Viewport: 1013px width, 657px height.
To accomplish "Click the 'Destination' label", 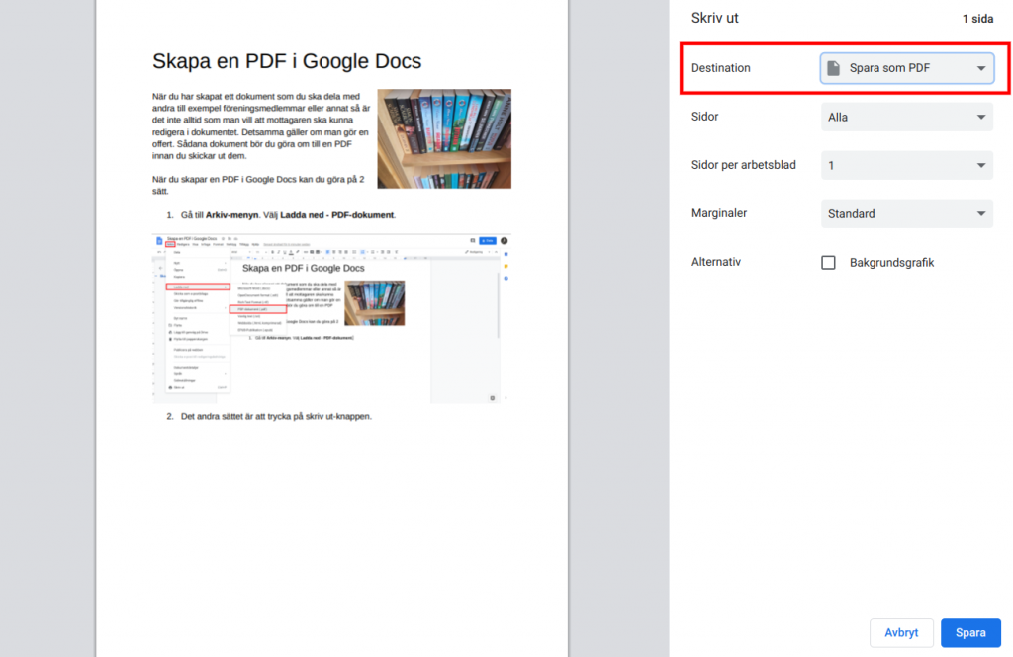I will 720,68.
